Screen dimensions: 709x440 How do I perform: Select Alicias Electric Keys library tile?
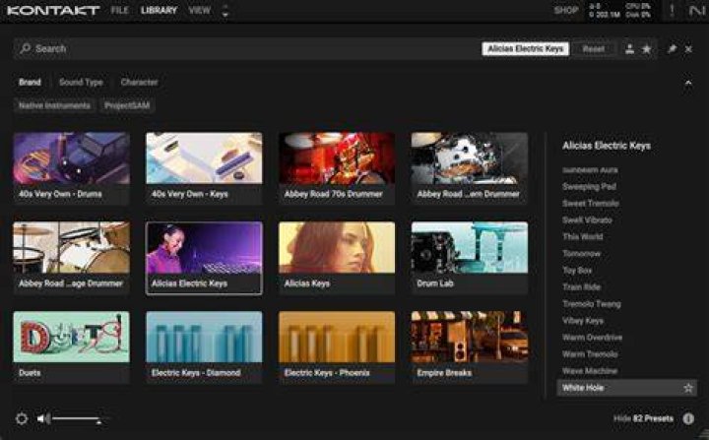(204, 258)
